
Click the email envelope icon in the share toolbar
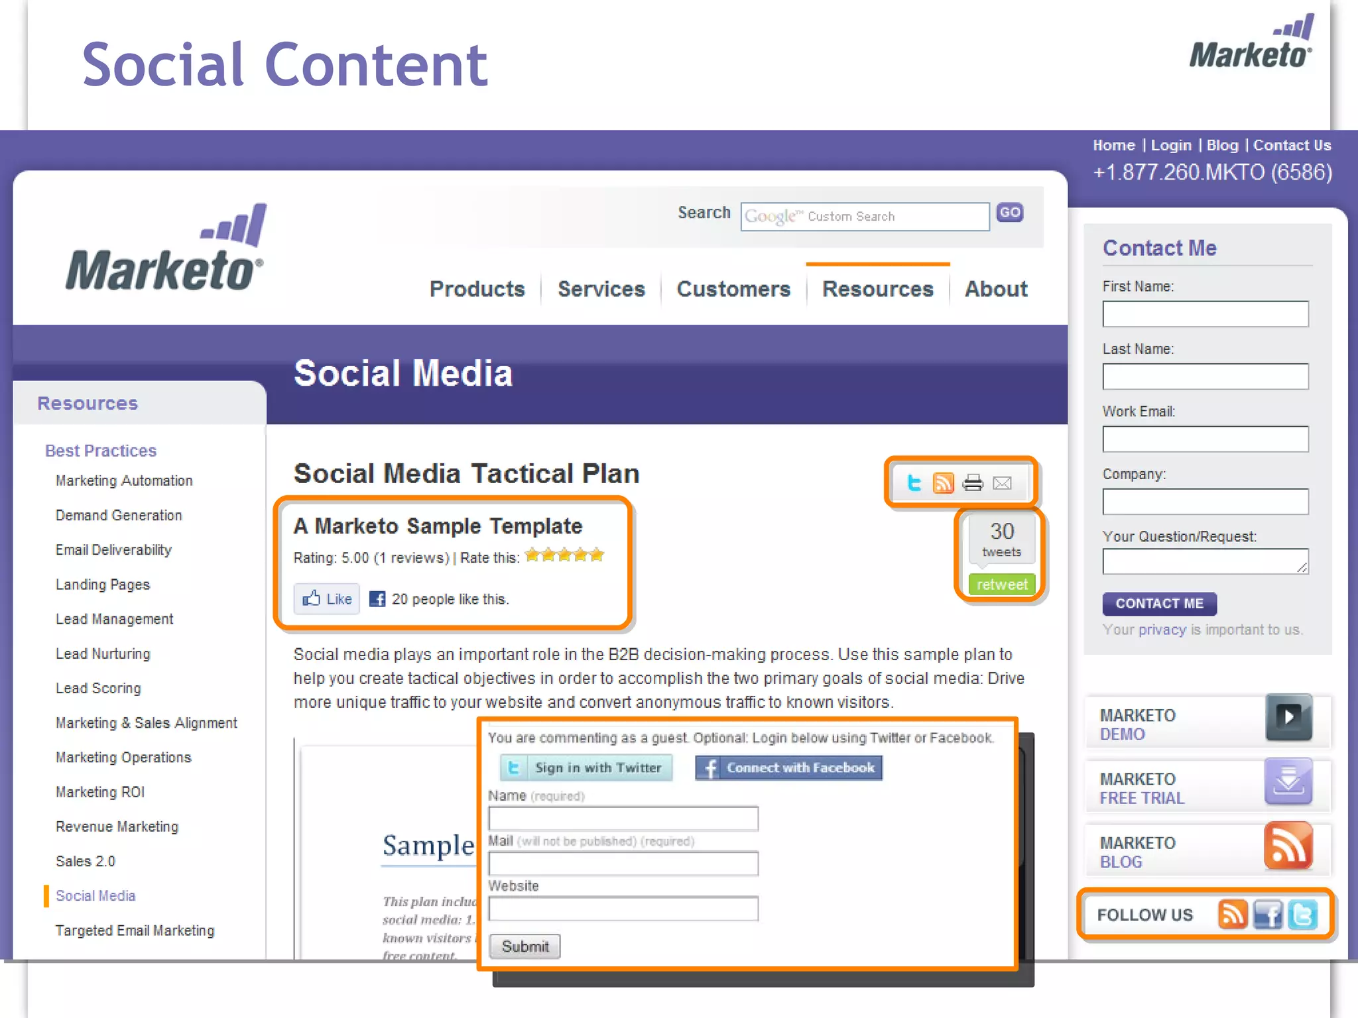pos(1002,483)
